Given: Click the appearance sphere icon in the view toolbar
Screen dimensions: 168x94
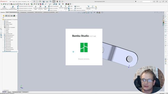Looking at the screenshot, I should coord(97,13).
